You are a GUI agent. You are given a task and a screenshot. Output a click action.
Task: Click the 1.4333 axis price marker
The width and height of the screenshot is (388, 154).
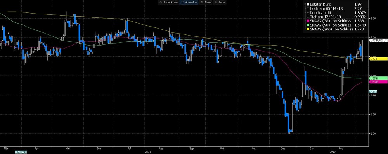pyautogui.click(x=372, y=92)
